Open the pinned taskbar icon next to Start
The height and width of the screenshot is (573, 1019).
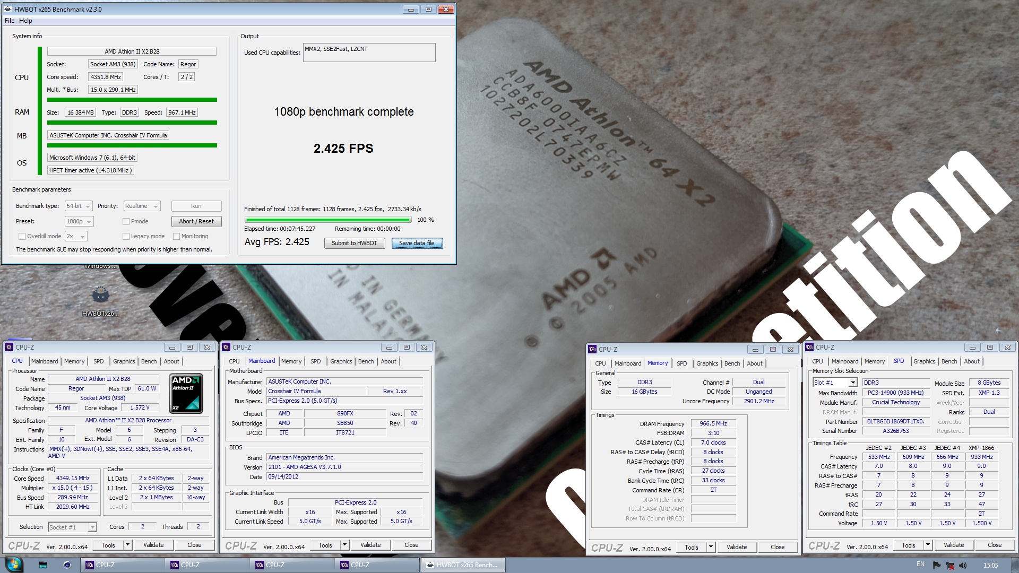44,565
